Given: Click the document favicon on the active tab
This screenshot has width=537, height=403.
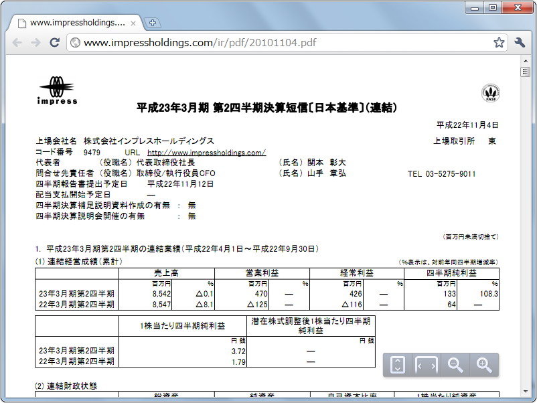Looking at the screenshot, I should click(x=21, y=21).
